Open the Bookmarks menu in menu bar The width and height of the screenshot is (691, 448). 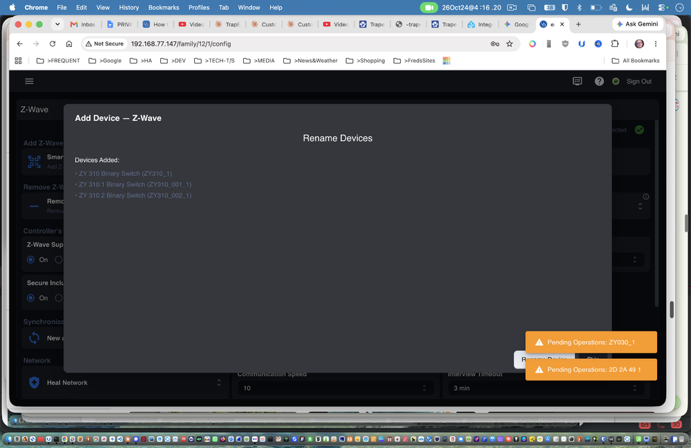tap(164, 8)
